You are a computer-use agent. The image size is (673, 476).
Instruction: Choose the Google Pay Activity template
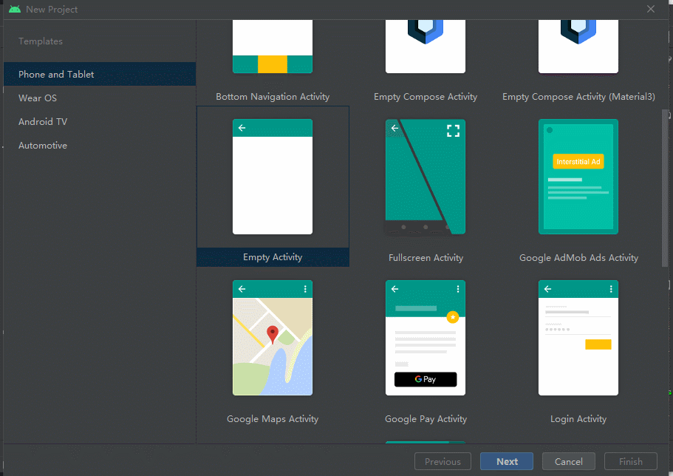[426, 338]
